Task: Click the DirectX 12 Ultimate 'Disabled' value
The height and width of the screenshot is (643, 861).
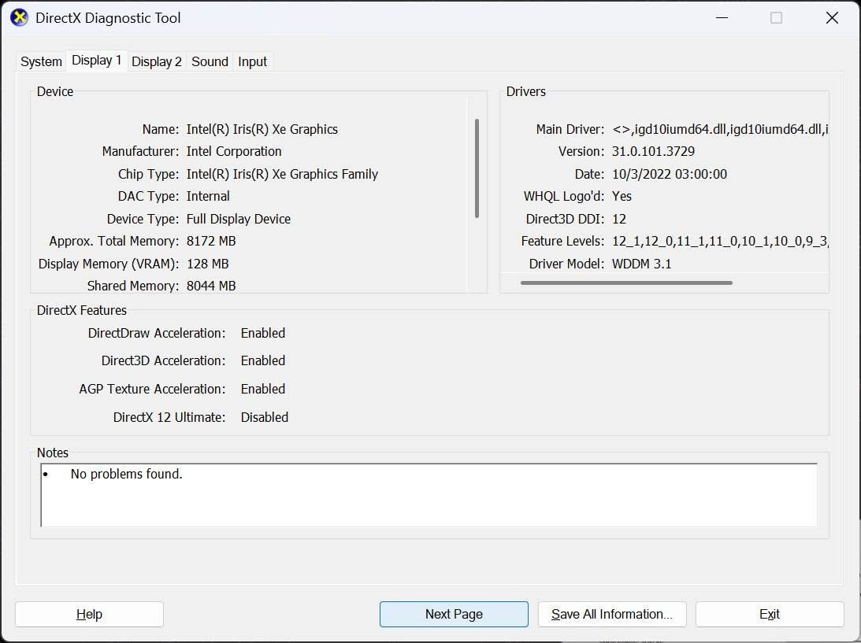Action: [x=264, y=417]
